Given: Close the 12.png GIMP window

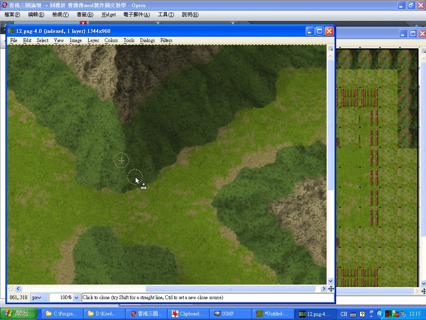Looking at the screenshot, I should click(329, 31).
